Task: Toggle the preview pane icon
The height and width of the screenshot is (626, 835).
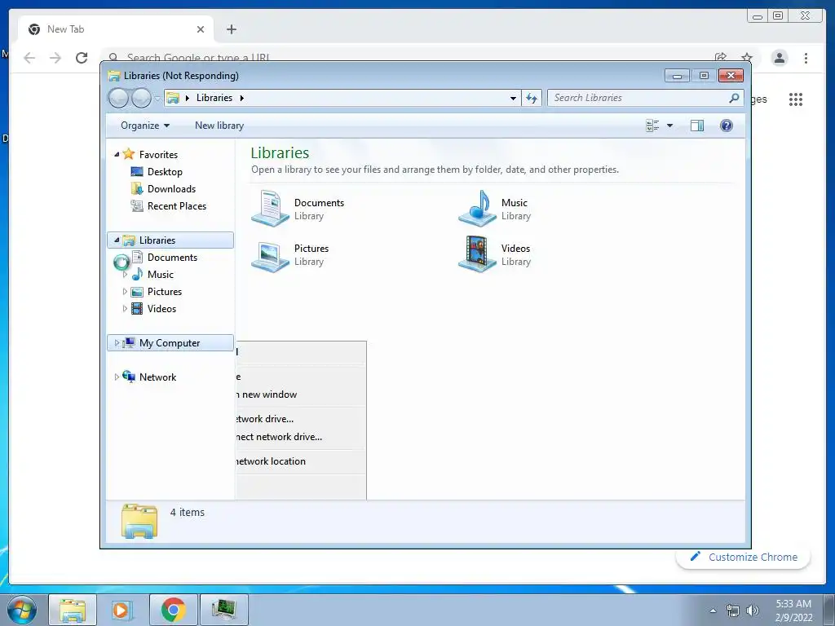Action: click(697, 126)
